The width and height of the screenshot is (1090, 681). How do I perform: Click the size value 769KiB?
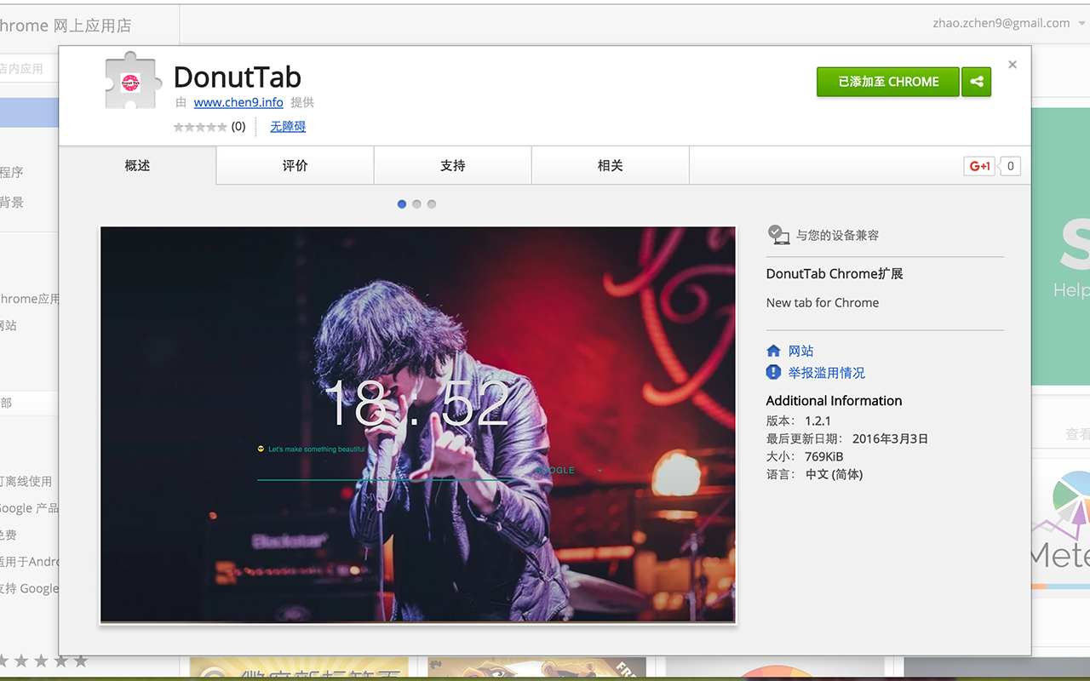click(824, 457)
